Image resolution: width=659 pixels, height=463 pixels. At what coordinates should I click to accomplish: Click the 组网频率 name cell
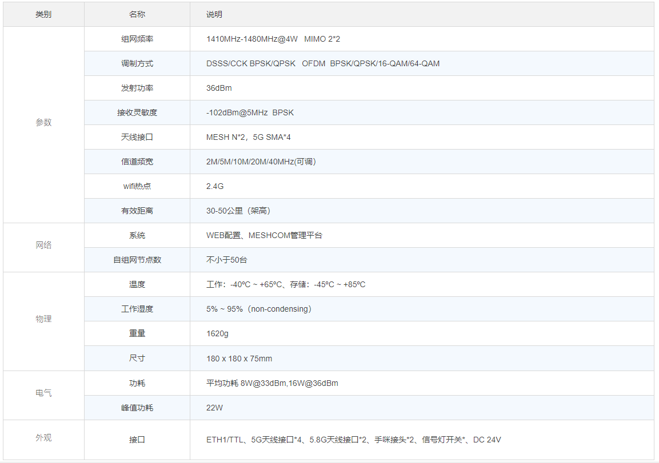137,39
